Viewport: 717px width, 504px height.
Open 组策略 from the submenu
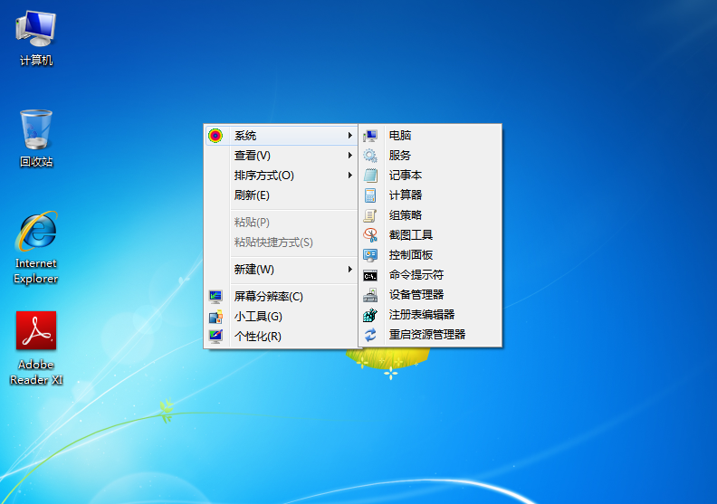[x=430, y=215]
